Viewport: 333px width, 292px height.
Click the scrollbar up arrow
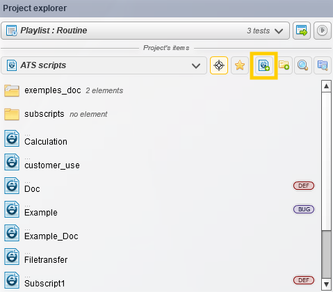pos(326,86)
